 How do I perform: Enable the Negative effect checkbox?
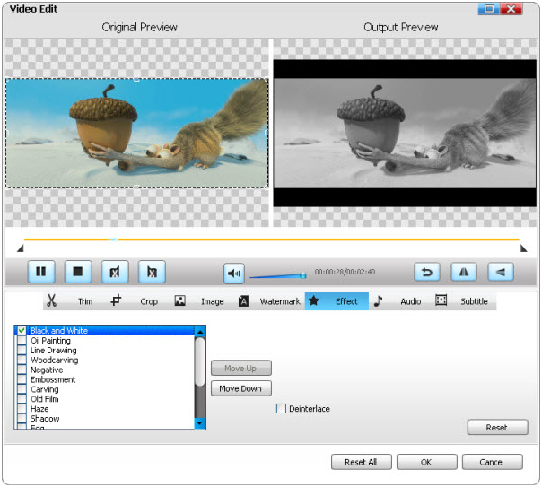click(22, 370)
